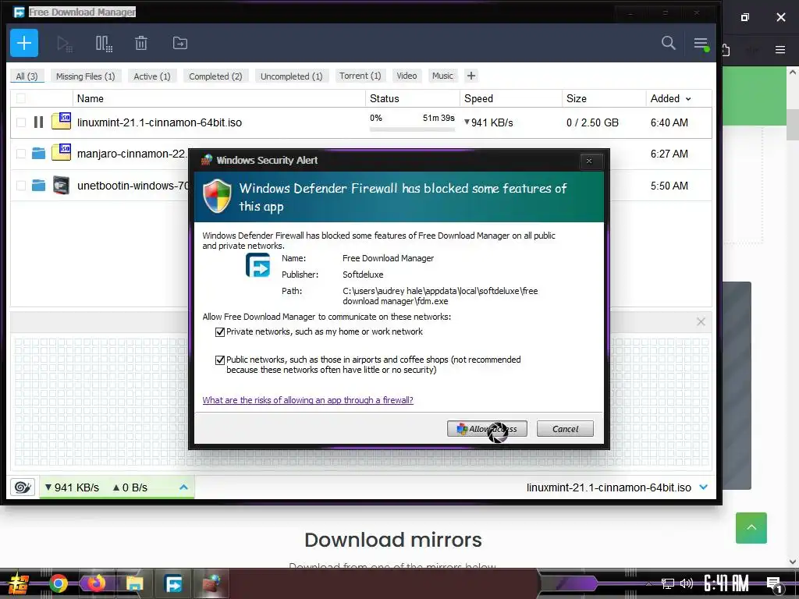This screenshot has height=599, width=799.
Task: Switch to Torrent (1) tab
Action: point(360,76)
